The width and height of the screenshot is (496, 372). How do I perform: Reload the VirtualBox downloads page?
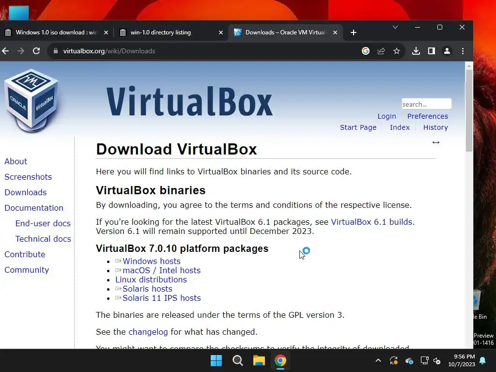[x=36, y=51]
